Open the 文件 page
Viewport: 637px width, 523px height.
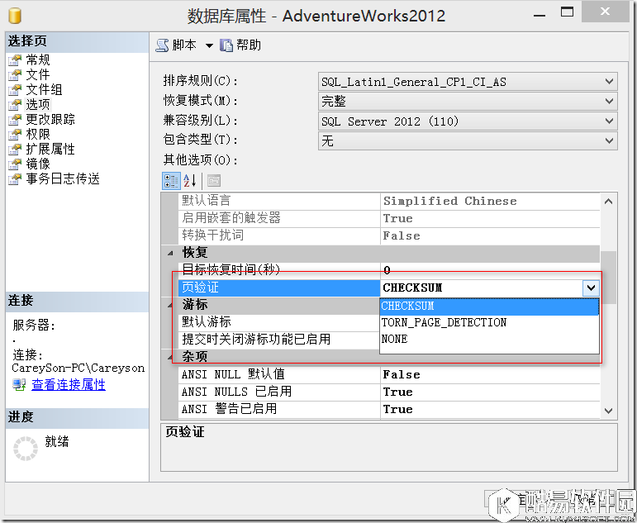[38, 74]
